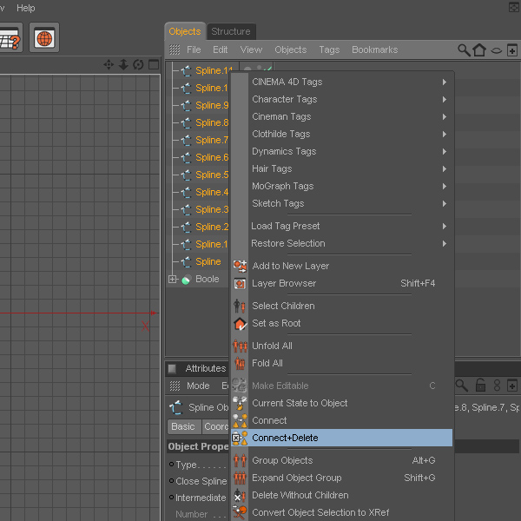Image resolution: width=521 pixels, height=521 pixels.
Task: Click the Group Objects icon
Action: [x=240, y=460]
